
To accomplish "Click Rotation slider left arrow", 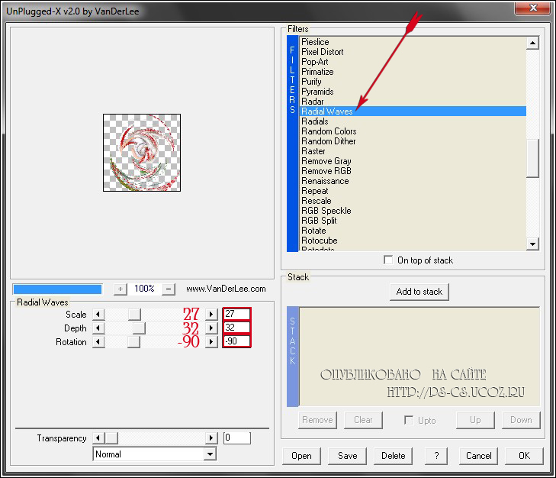I will pos(98,341).
